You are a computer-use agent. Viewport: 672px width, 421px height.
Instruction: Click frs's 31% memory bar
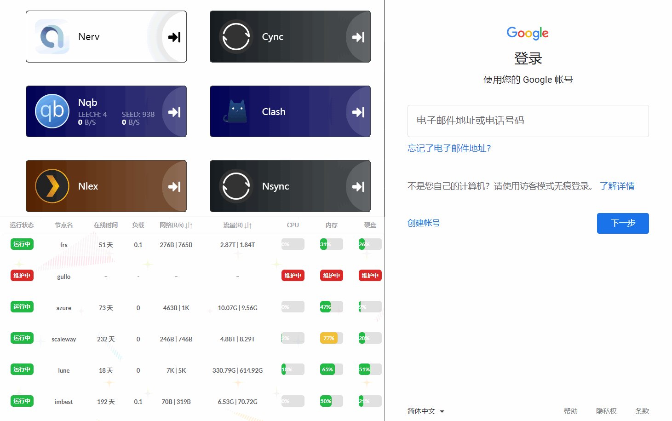pyautogui.click(x=332, y=244)
